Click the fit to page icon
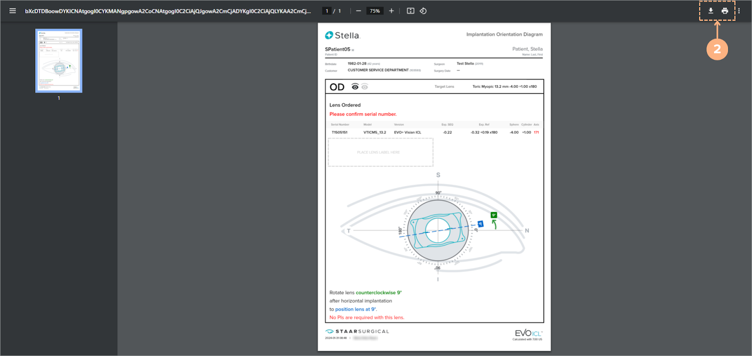The width and height of the screenshot is (752, 356). click(x=411, y=11)
